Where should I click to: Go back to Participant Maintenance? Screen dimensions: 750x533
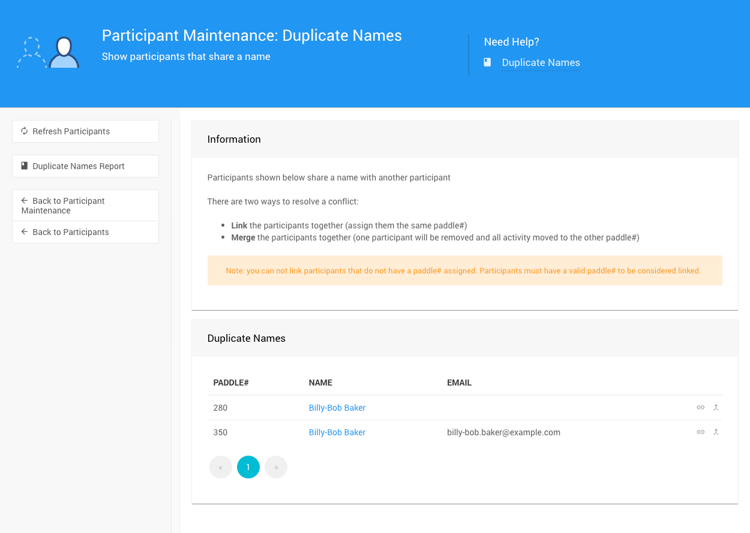click(85, 206)
